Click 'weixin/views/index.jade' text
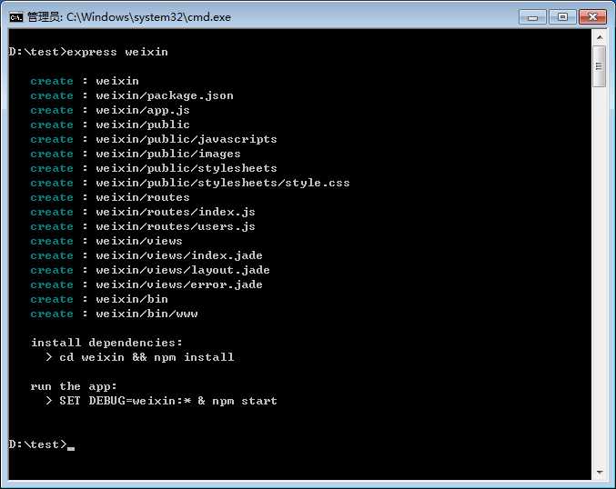 (x=179, y=255)
